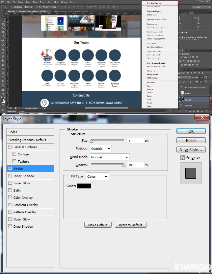Image resolution: width=212 pixels, height=274 pixels.
Task: Open the Image menu
Action: click(x=21, y=2)
